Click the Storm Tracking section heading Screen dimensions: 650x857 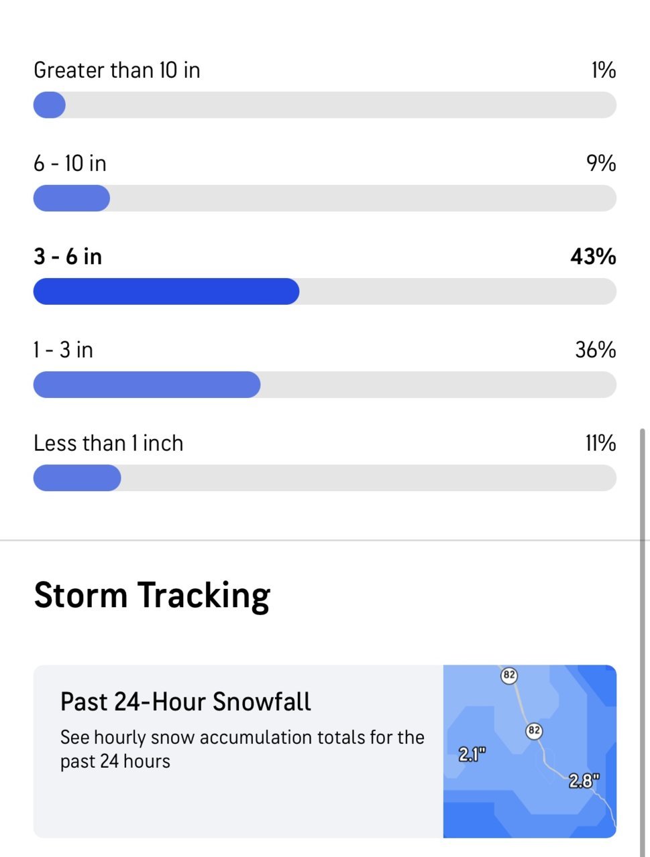coord(152,595)
